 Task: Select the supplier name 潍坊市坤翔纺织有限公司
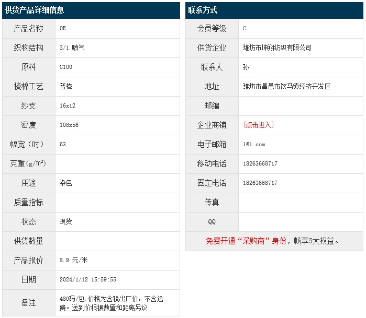(x=277, y=48)
